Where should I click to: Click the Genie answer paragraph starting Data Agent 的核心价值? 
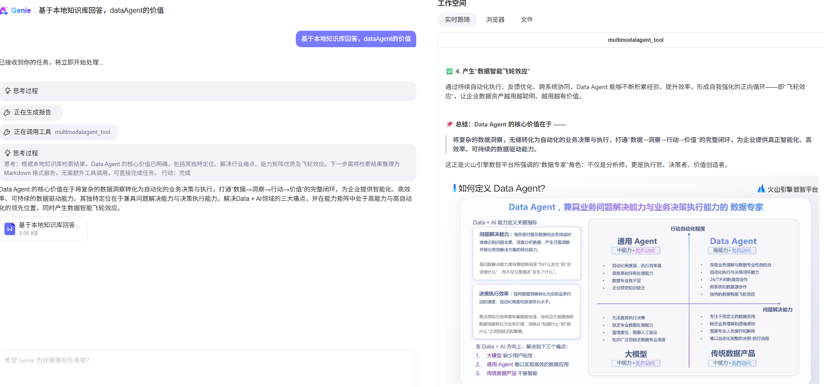pyautogui.click(x=206, y=199)
